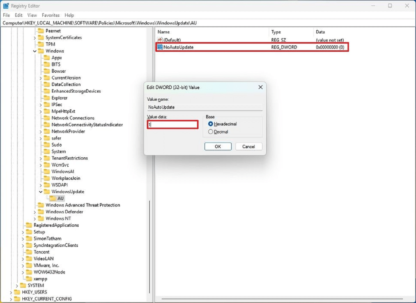This screenshot has height=303, width=416.
Task: Expand the NetworkProvider key
Action: pos(41,132)
